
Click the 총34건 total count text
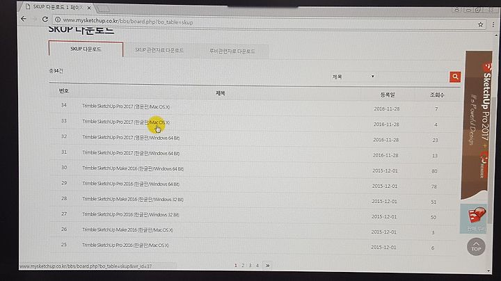pos(56,70)
